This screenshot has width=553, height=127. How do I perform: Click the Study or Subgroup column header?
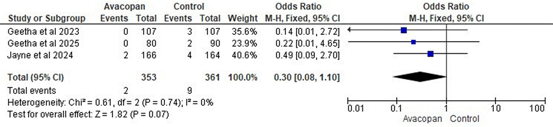(x=46, y=18)
